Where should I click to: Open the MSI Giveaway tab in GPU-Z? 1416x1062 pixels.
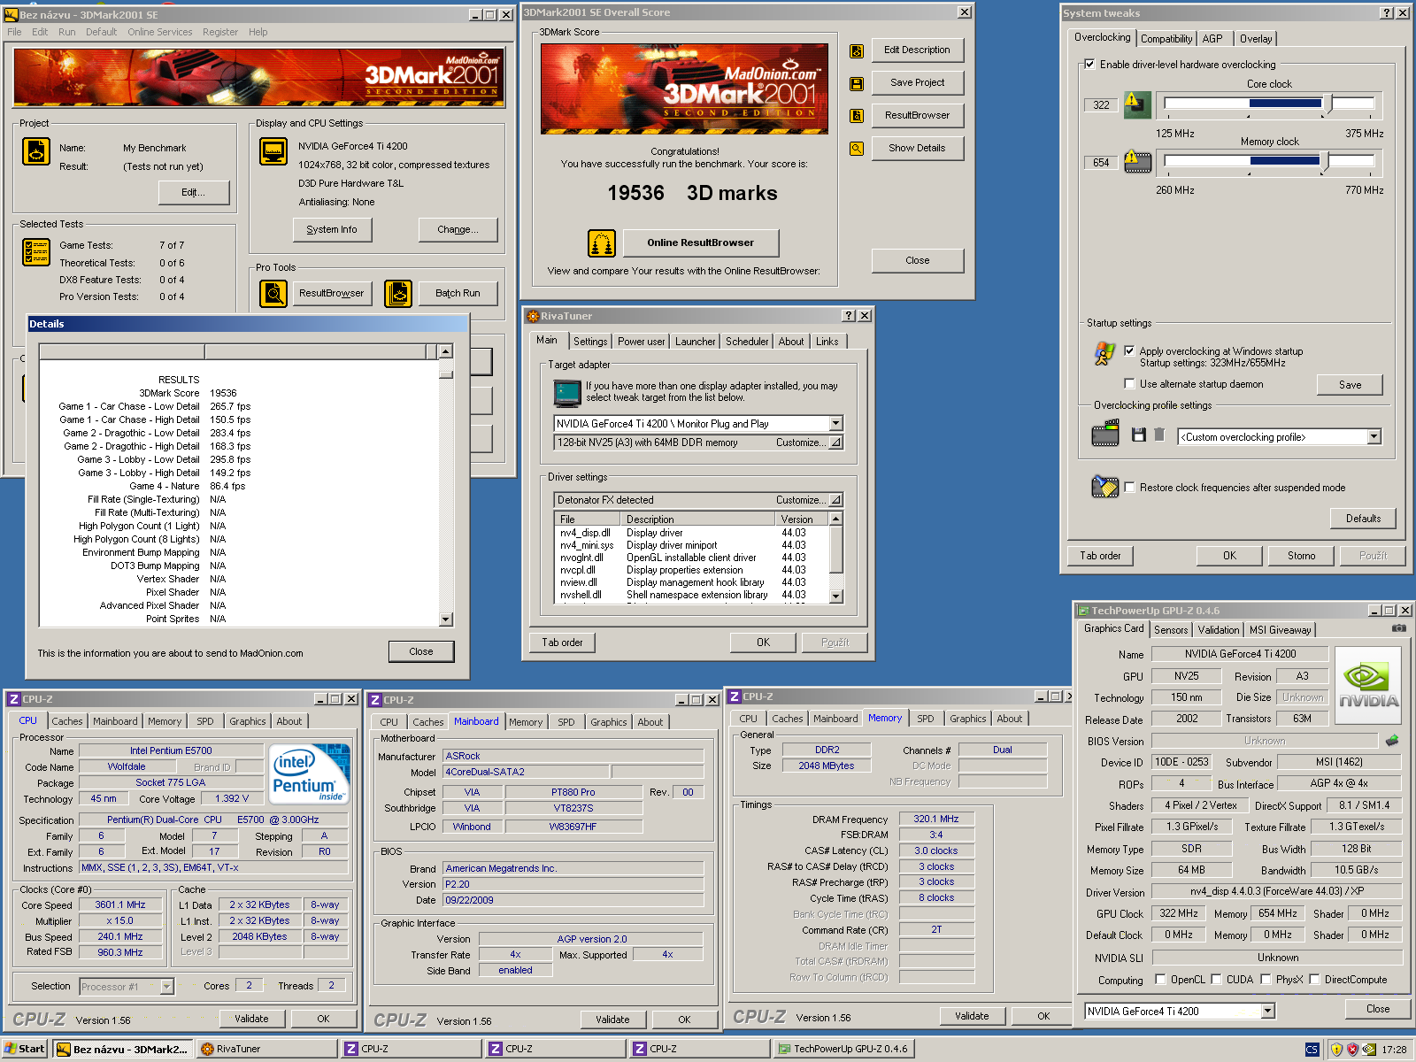[1280, 630]
